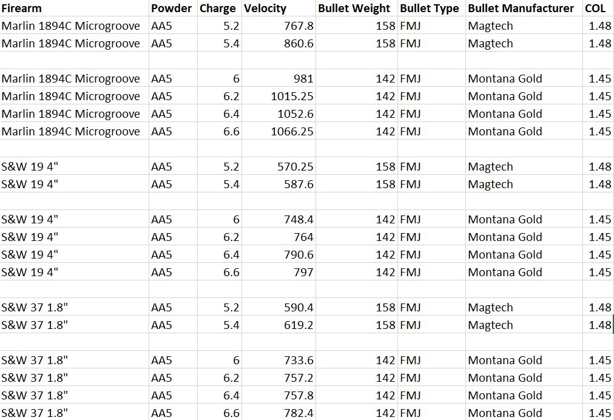Select the cell with velocity 1015.25
The image size is (614, 420).
(x=278, y=96)
